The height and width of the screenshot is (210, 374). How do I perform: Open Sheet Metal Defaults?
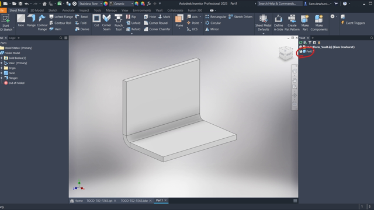[263, 23]
